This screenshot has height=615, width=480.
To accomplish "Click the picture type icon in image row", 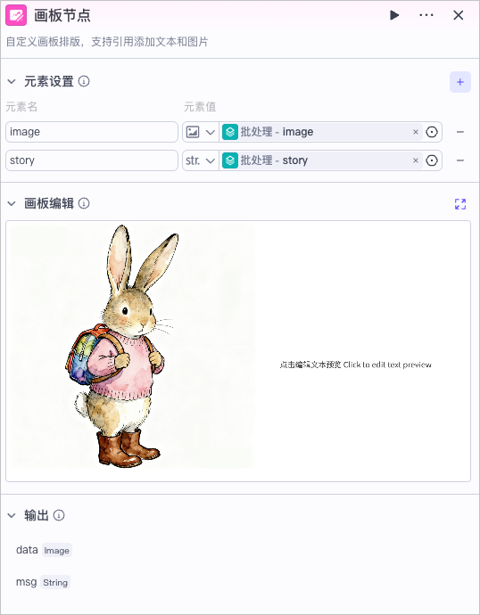I will [x=193, y=132].
